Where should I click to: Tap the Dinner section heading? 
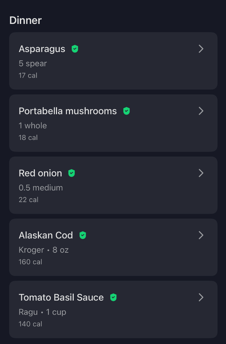coord(25,20)
